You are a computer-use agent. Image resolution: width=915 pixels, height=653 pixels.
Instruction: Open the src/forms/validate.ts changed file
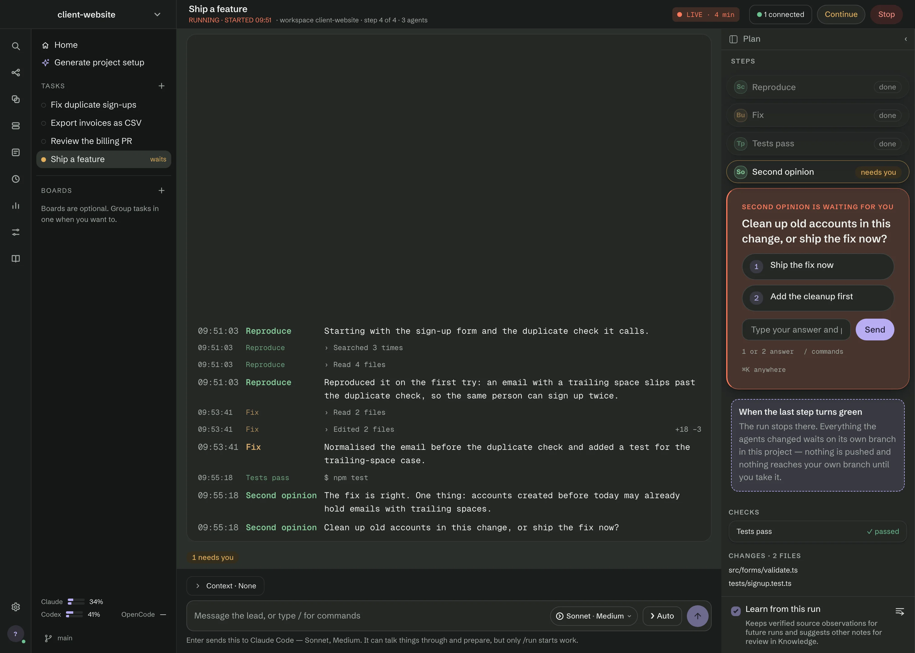tap(763, 570)
